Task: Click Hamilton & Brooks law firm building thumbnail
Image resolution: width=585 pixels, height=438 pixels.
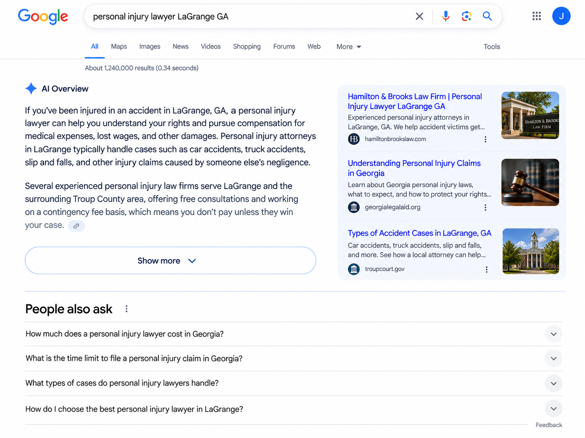Action: [x=530, y=115]
